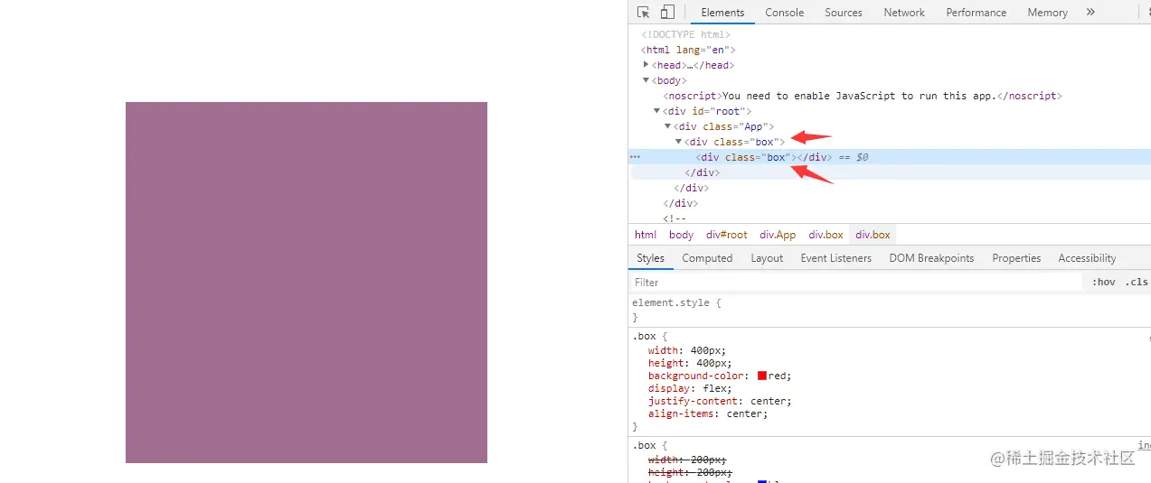The height and width of the screenshot is (483, 1151).
Task: Open the more tabs chevron in DevTools
Action: 1090,13
